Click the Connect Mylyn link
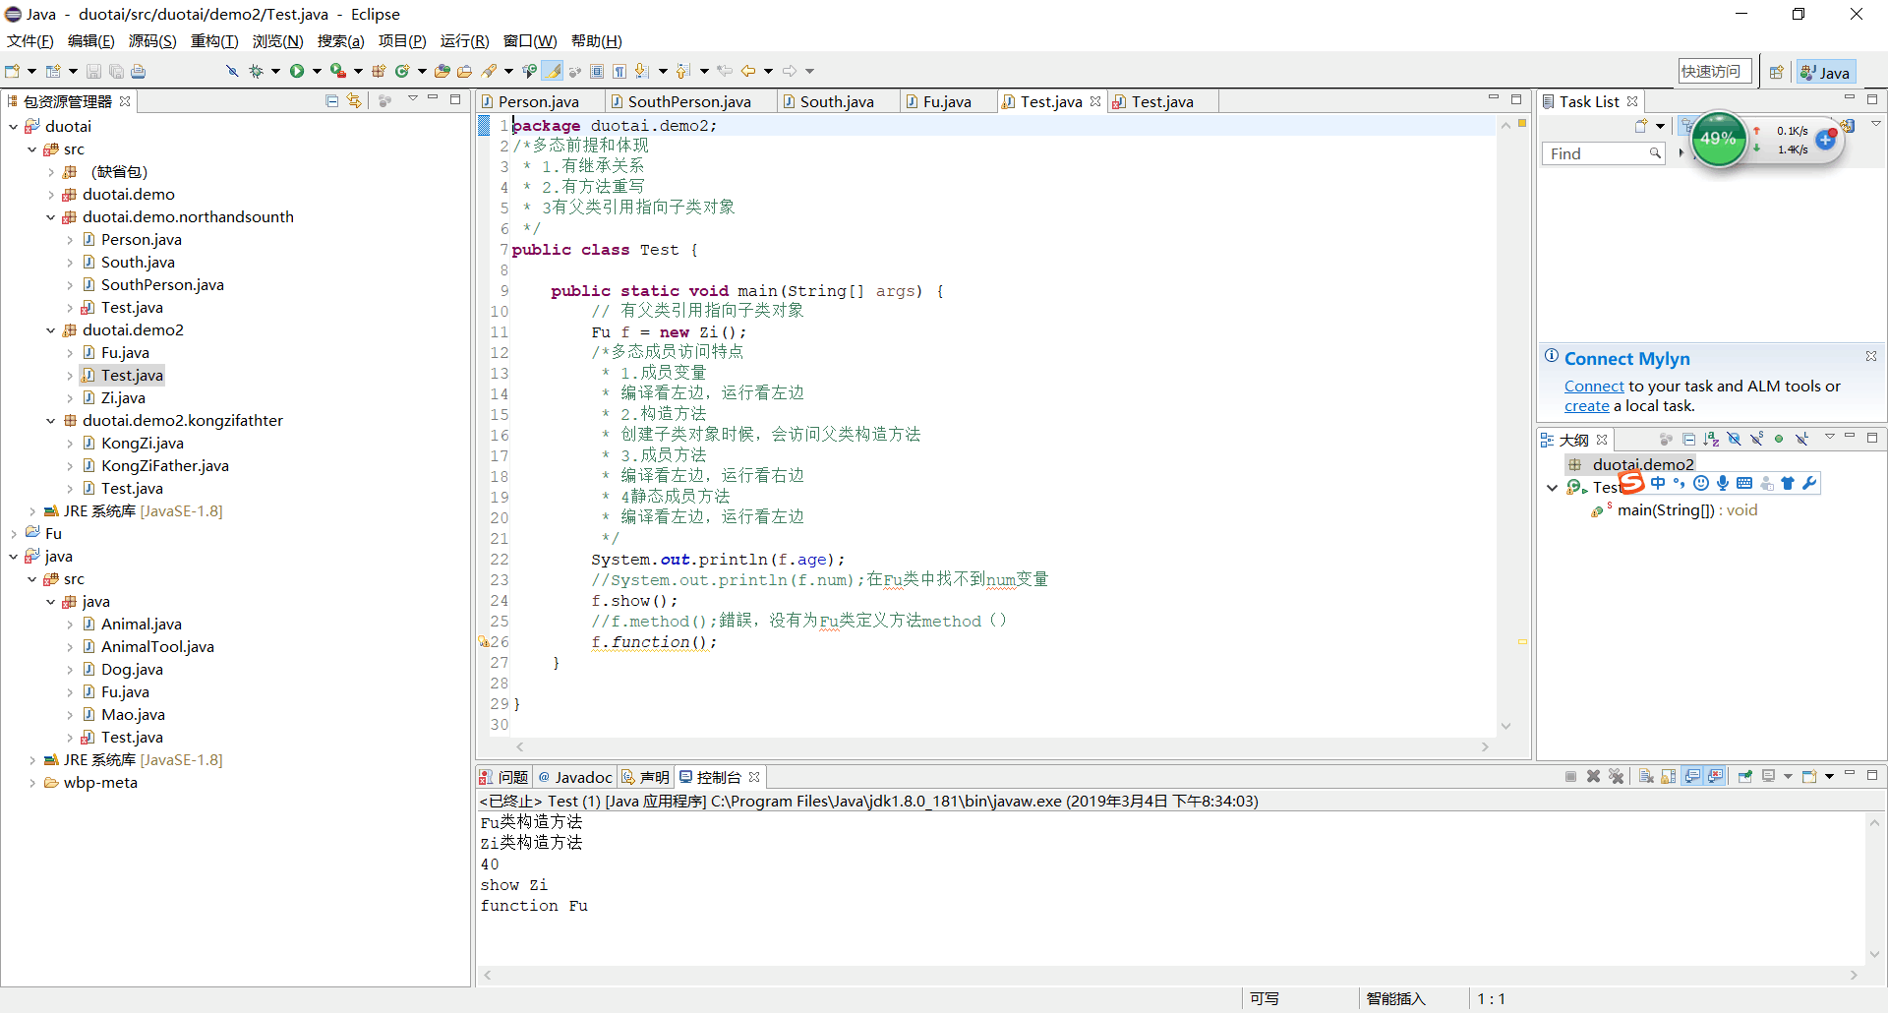 point(1594,387)
